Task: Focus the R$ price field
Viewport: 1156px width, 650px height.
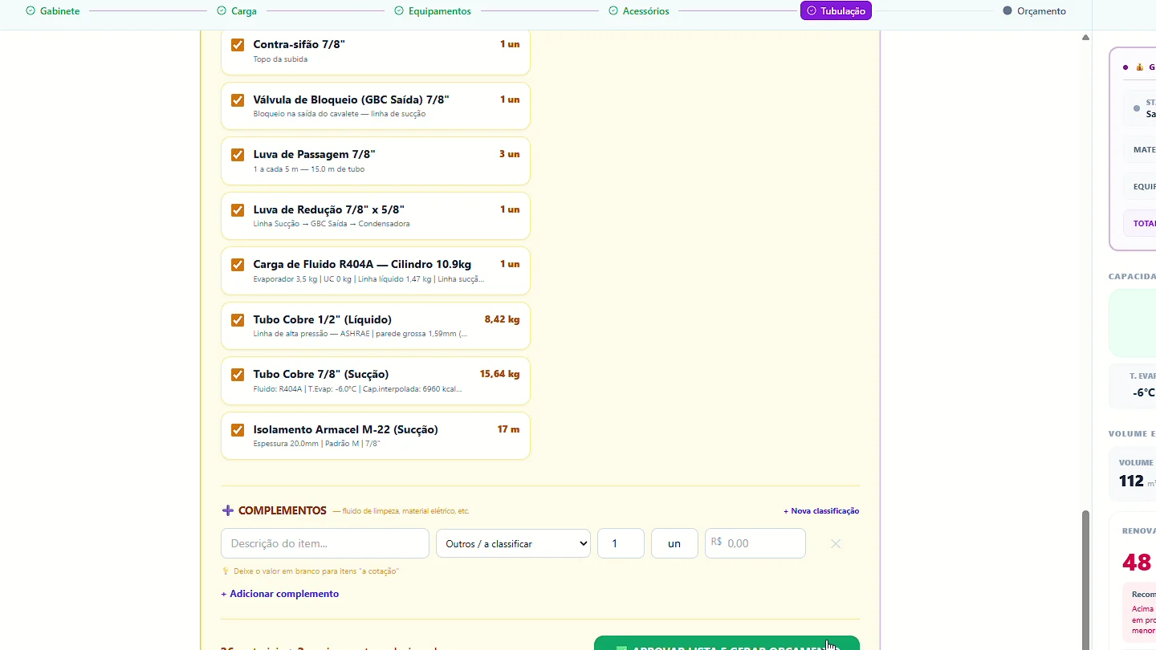Action: [755, 543]
